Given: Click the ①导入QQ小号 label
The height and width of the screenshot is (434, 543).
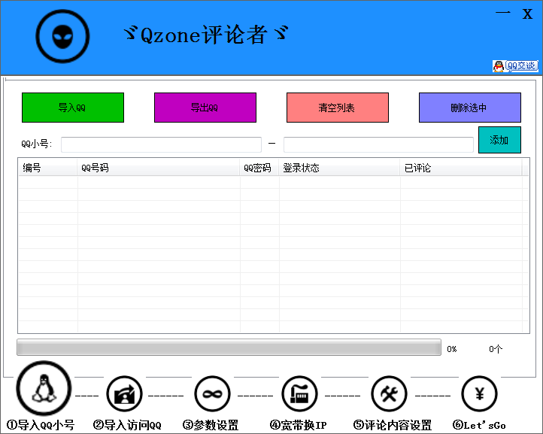Looking at the screenshot, I should coord(41,425).
